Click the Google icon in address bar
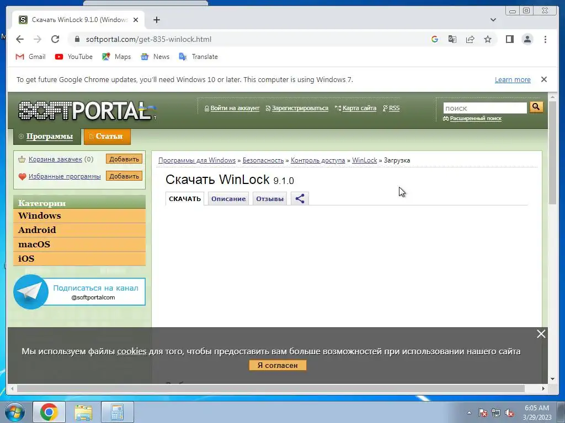Screen dimensions: 565x423 coord(435,39)
